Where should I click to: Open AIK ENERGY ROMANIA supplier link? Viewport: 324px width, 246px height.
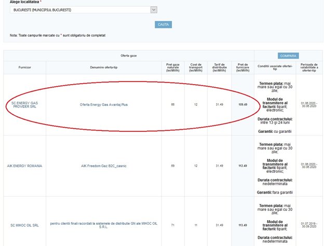24,166
